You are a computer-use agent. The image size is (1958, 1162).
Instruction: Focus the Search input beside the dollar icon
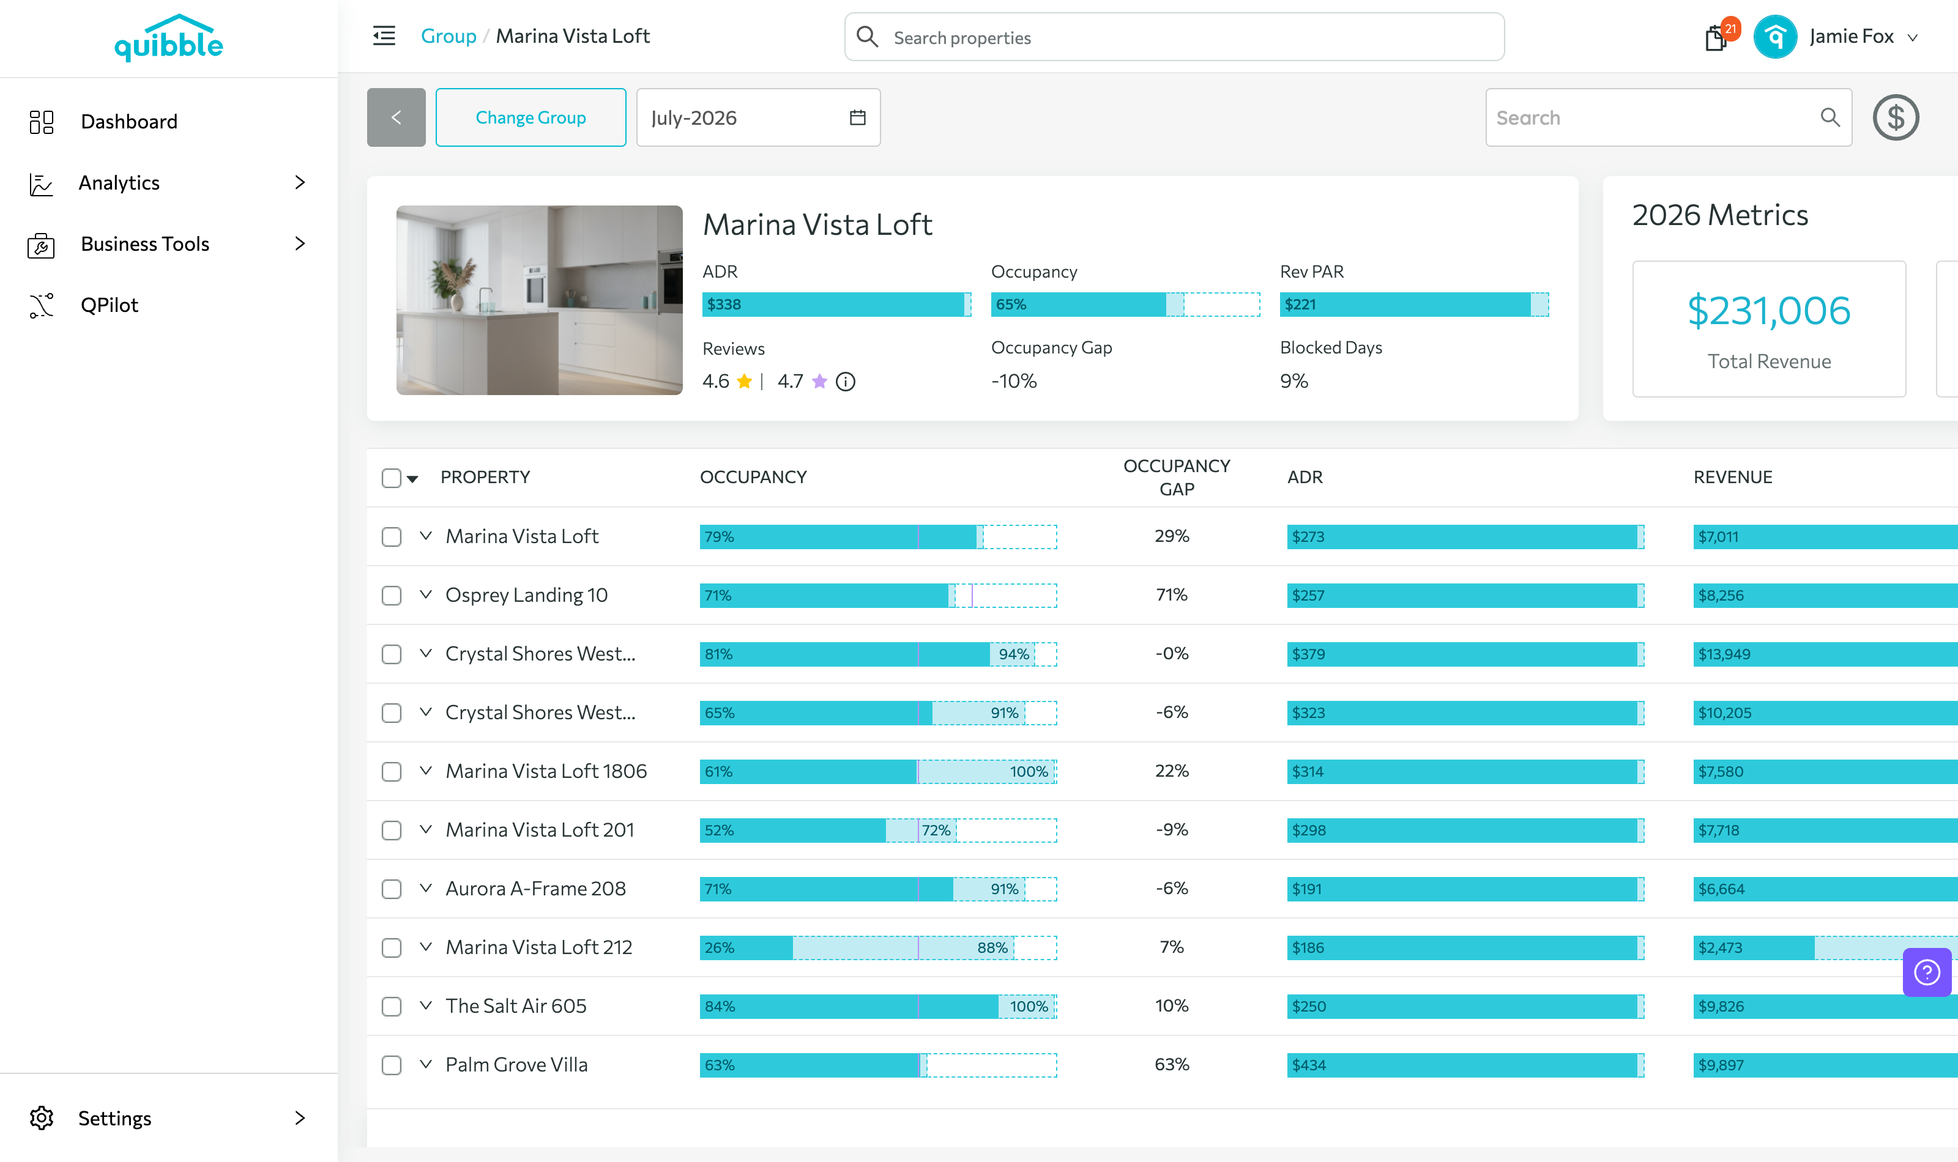1668,117
